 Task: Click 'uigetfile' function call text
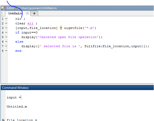[x=73, y=28]
